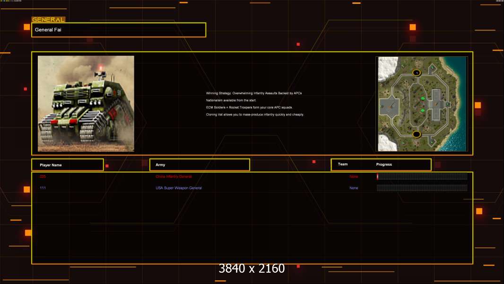Screen dimensions: 504x284
Task: Click the GENERAL title label
Action: [48, 19]
